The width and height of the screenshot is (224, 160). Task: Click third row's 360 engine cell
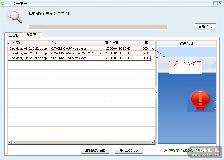point(145,58)
